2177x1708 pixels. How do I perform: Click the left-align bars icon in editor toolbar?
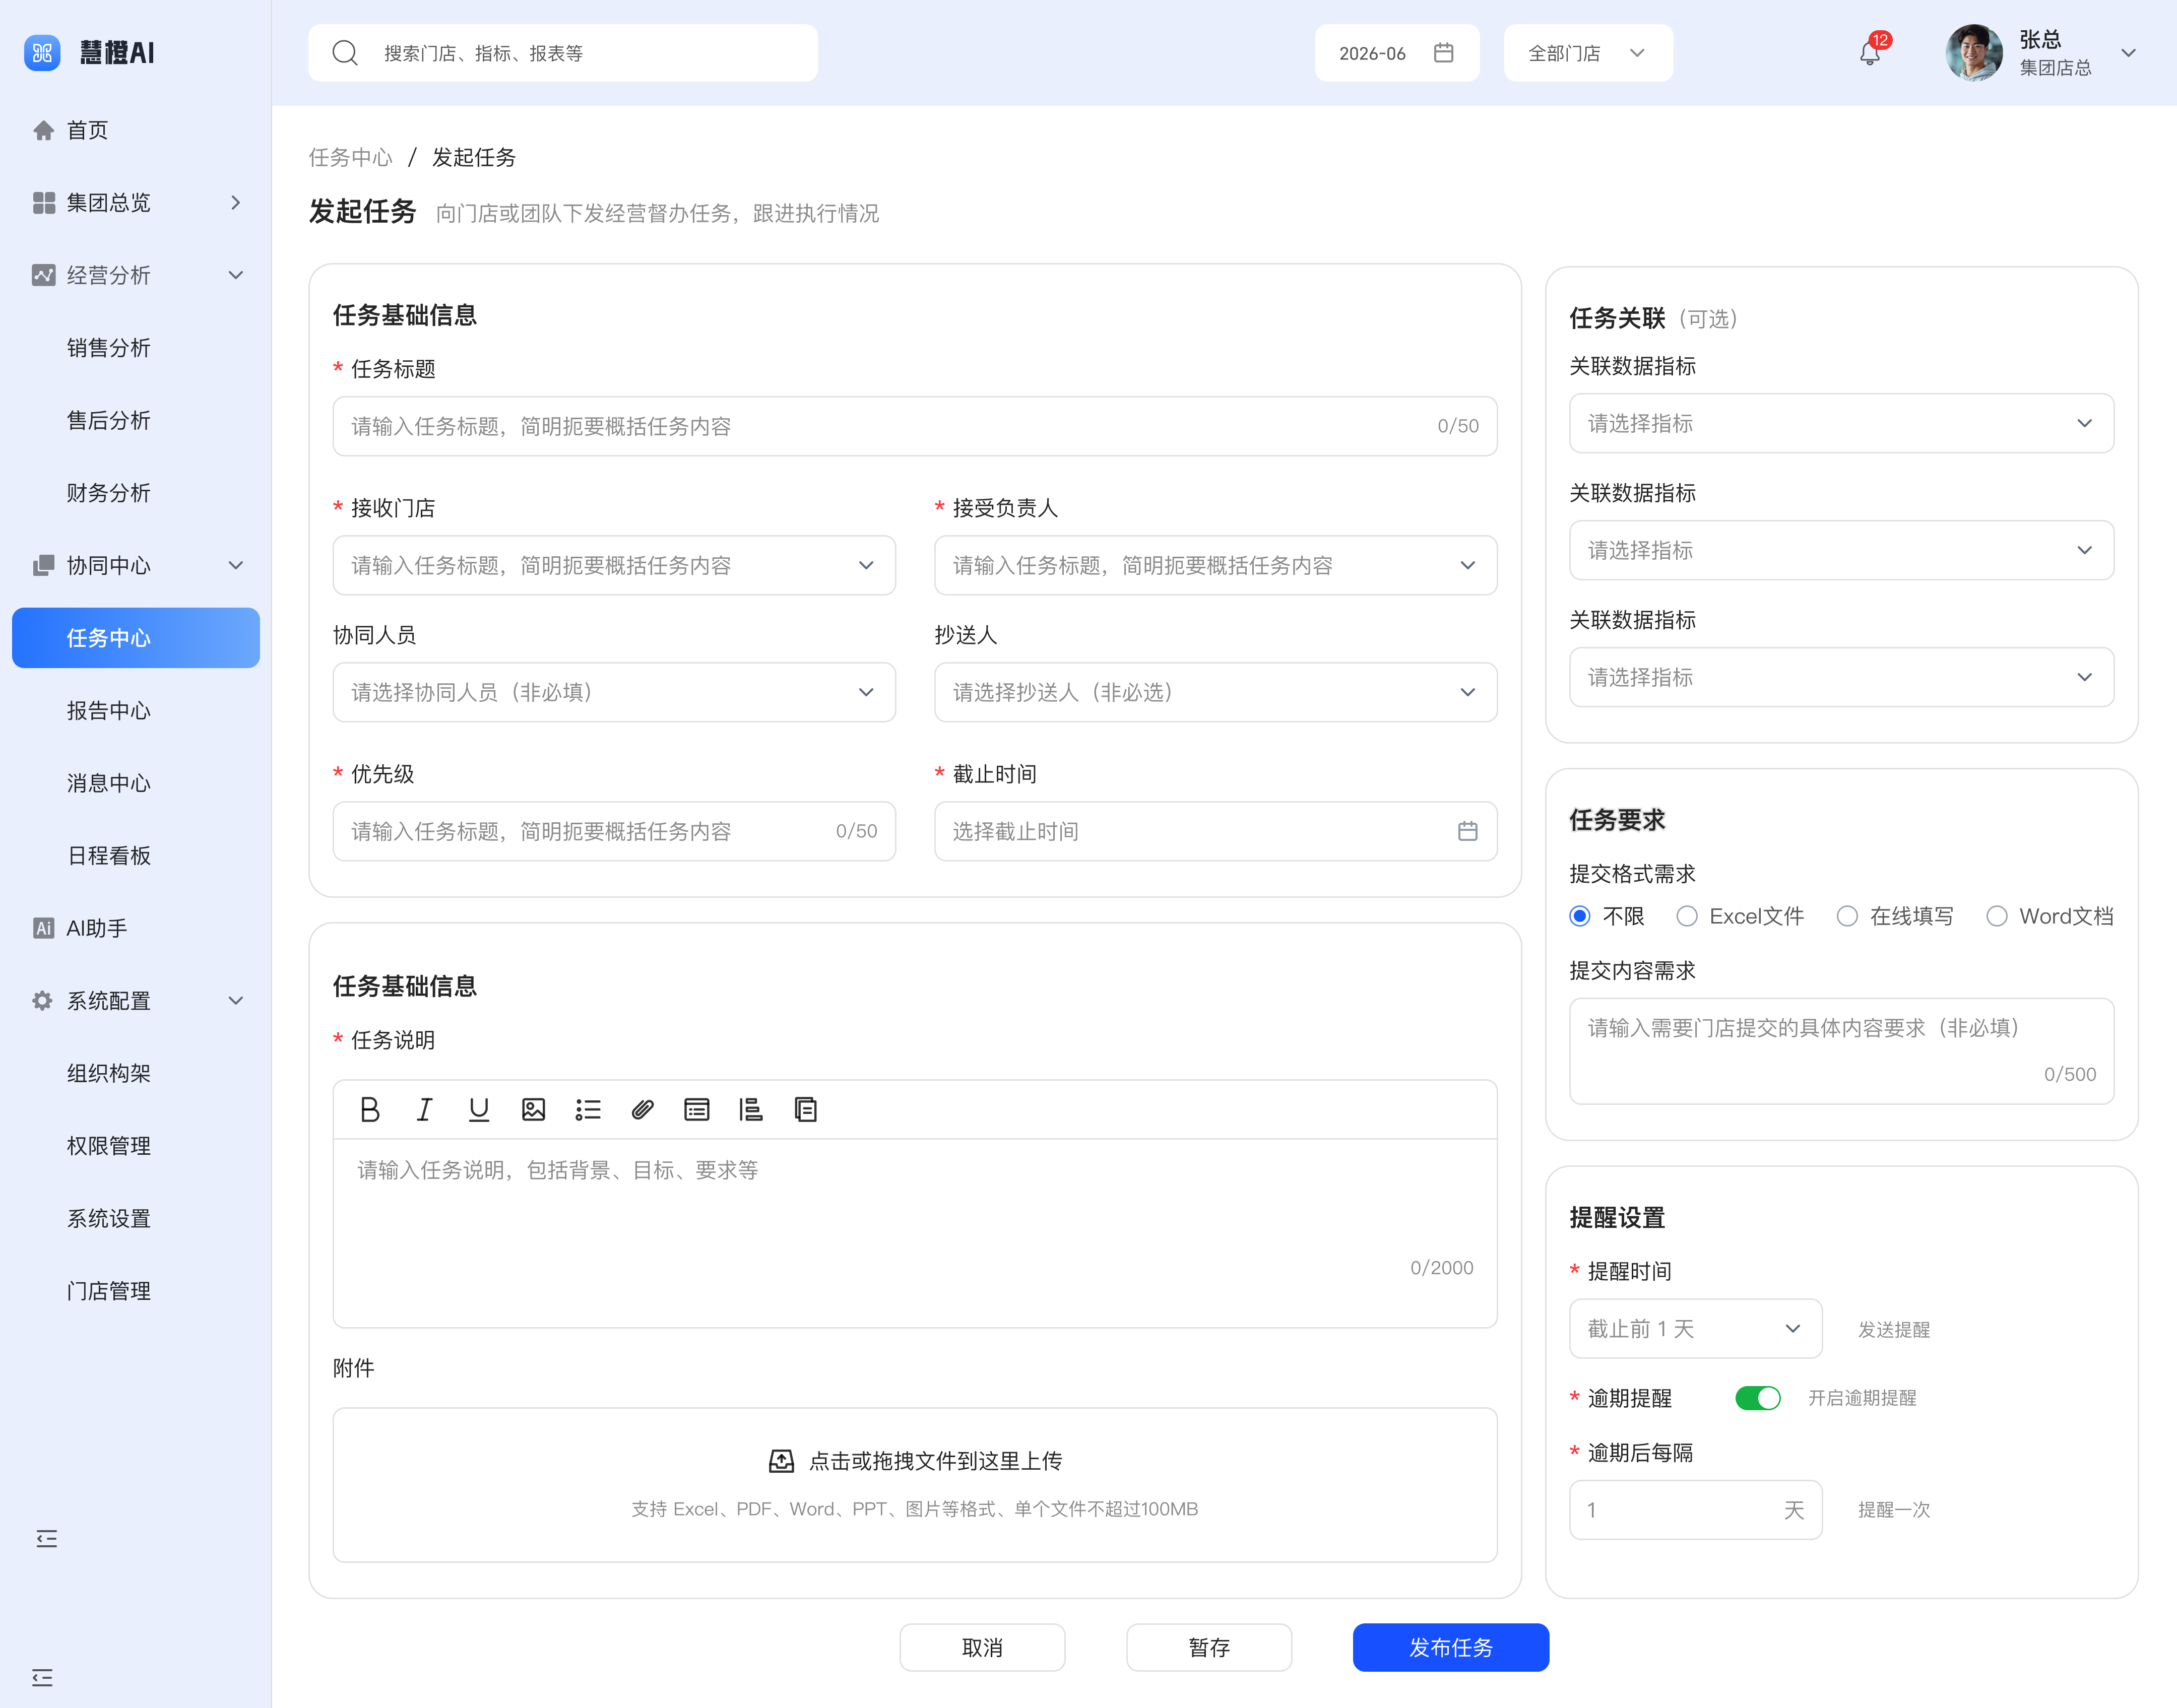pos(751,1109)
